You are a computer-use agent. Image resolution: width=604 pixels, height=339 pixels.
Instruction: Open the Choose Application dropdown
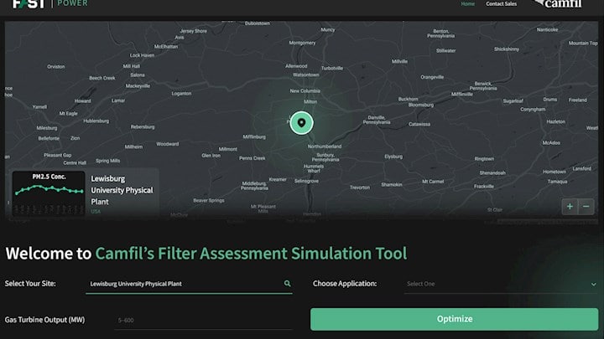point(500,284)
